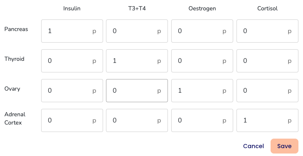Edit the Ovary Cortisol points input
Viewport: 303px width, 156px height.
click(x=267, y=91)
